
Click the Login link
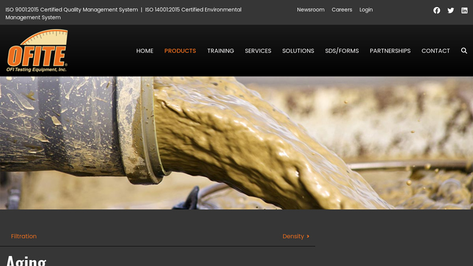[366, 9]
